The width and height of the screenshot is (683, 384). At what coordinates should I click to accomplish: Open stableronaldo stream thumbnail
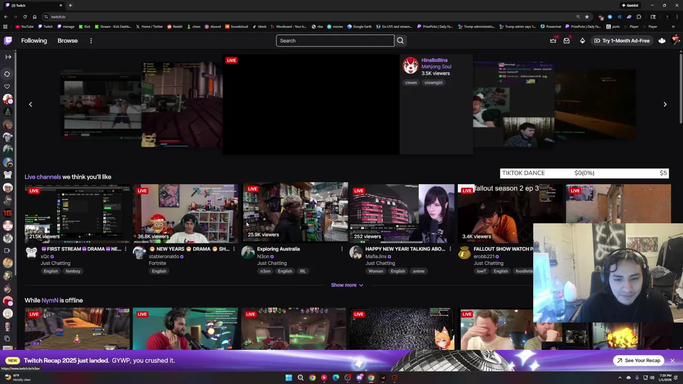point(186,213)
